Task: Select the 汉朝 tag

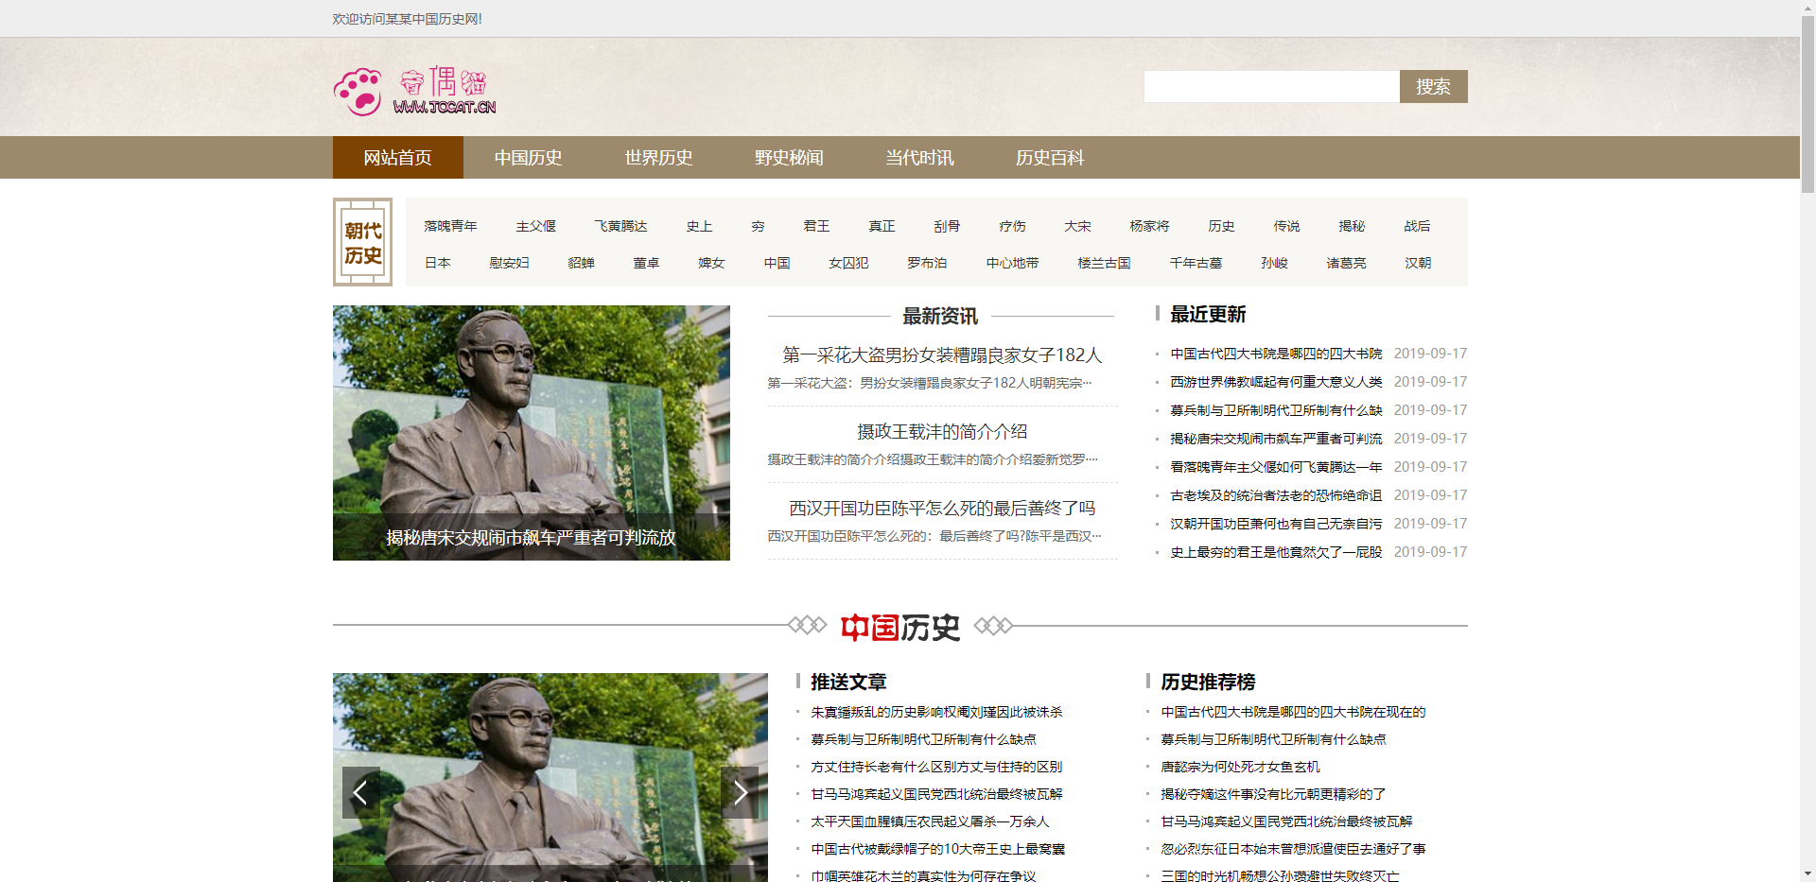Action: (1419, 263)
